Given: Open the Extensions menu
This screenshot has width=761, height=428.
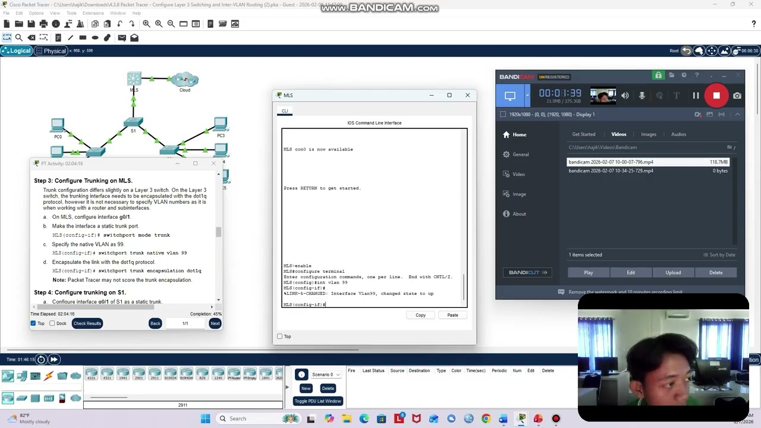Looking at the screenshot, I should (x=93, y=13).
